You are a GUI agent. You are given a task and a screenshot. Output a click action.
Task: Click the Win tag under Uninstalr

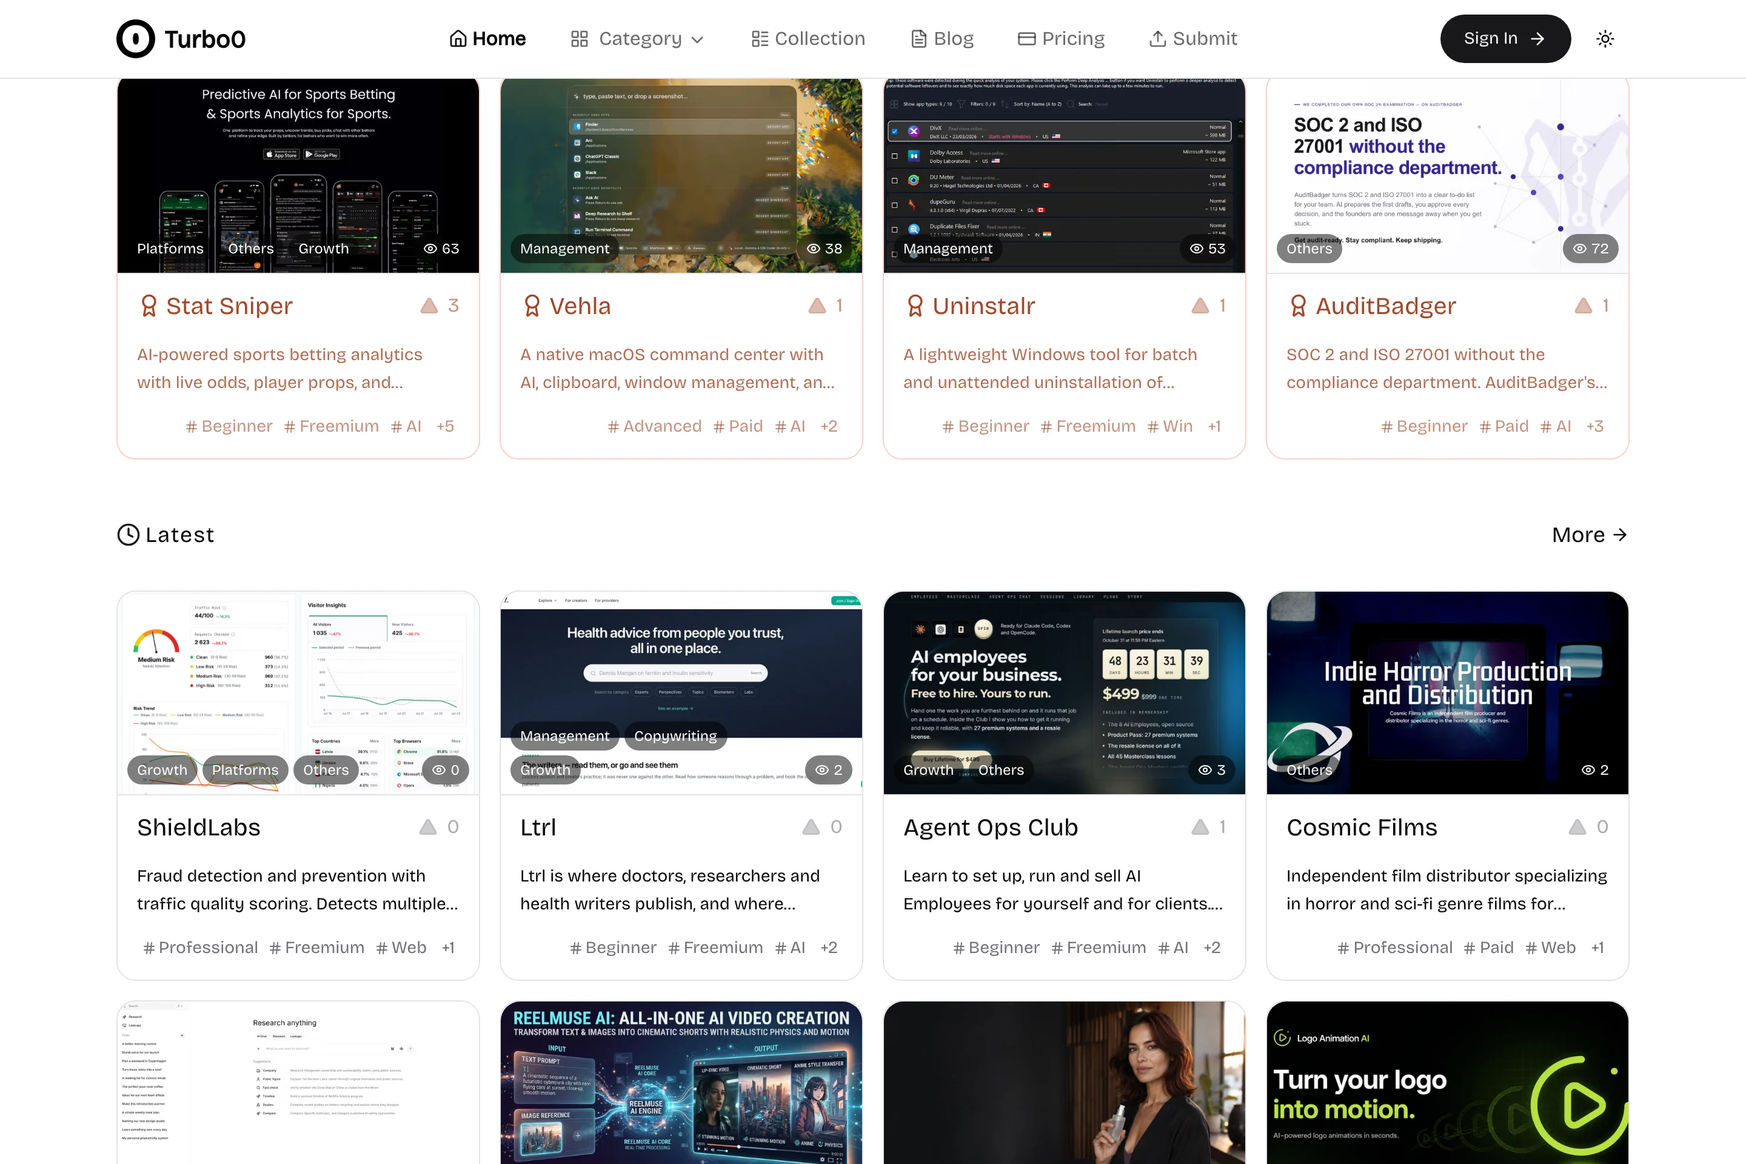tap(1170, 426)
